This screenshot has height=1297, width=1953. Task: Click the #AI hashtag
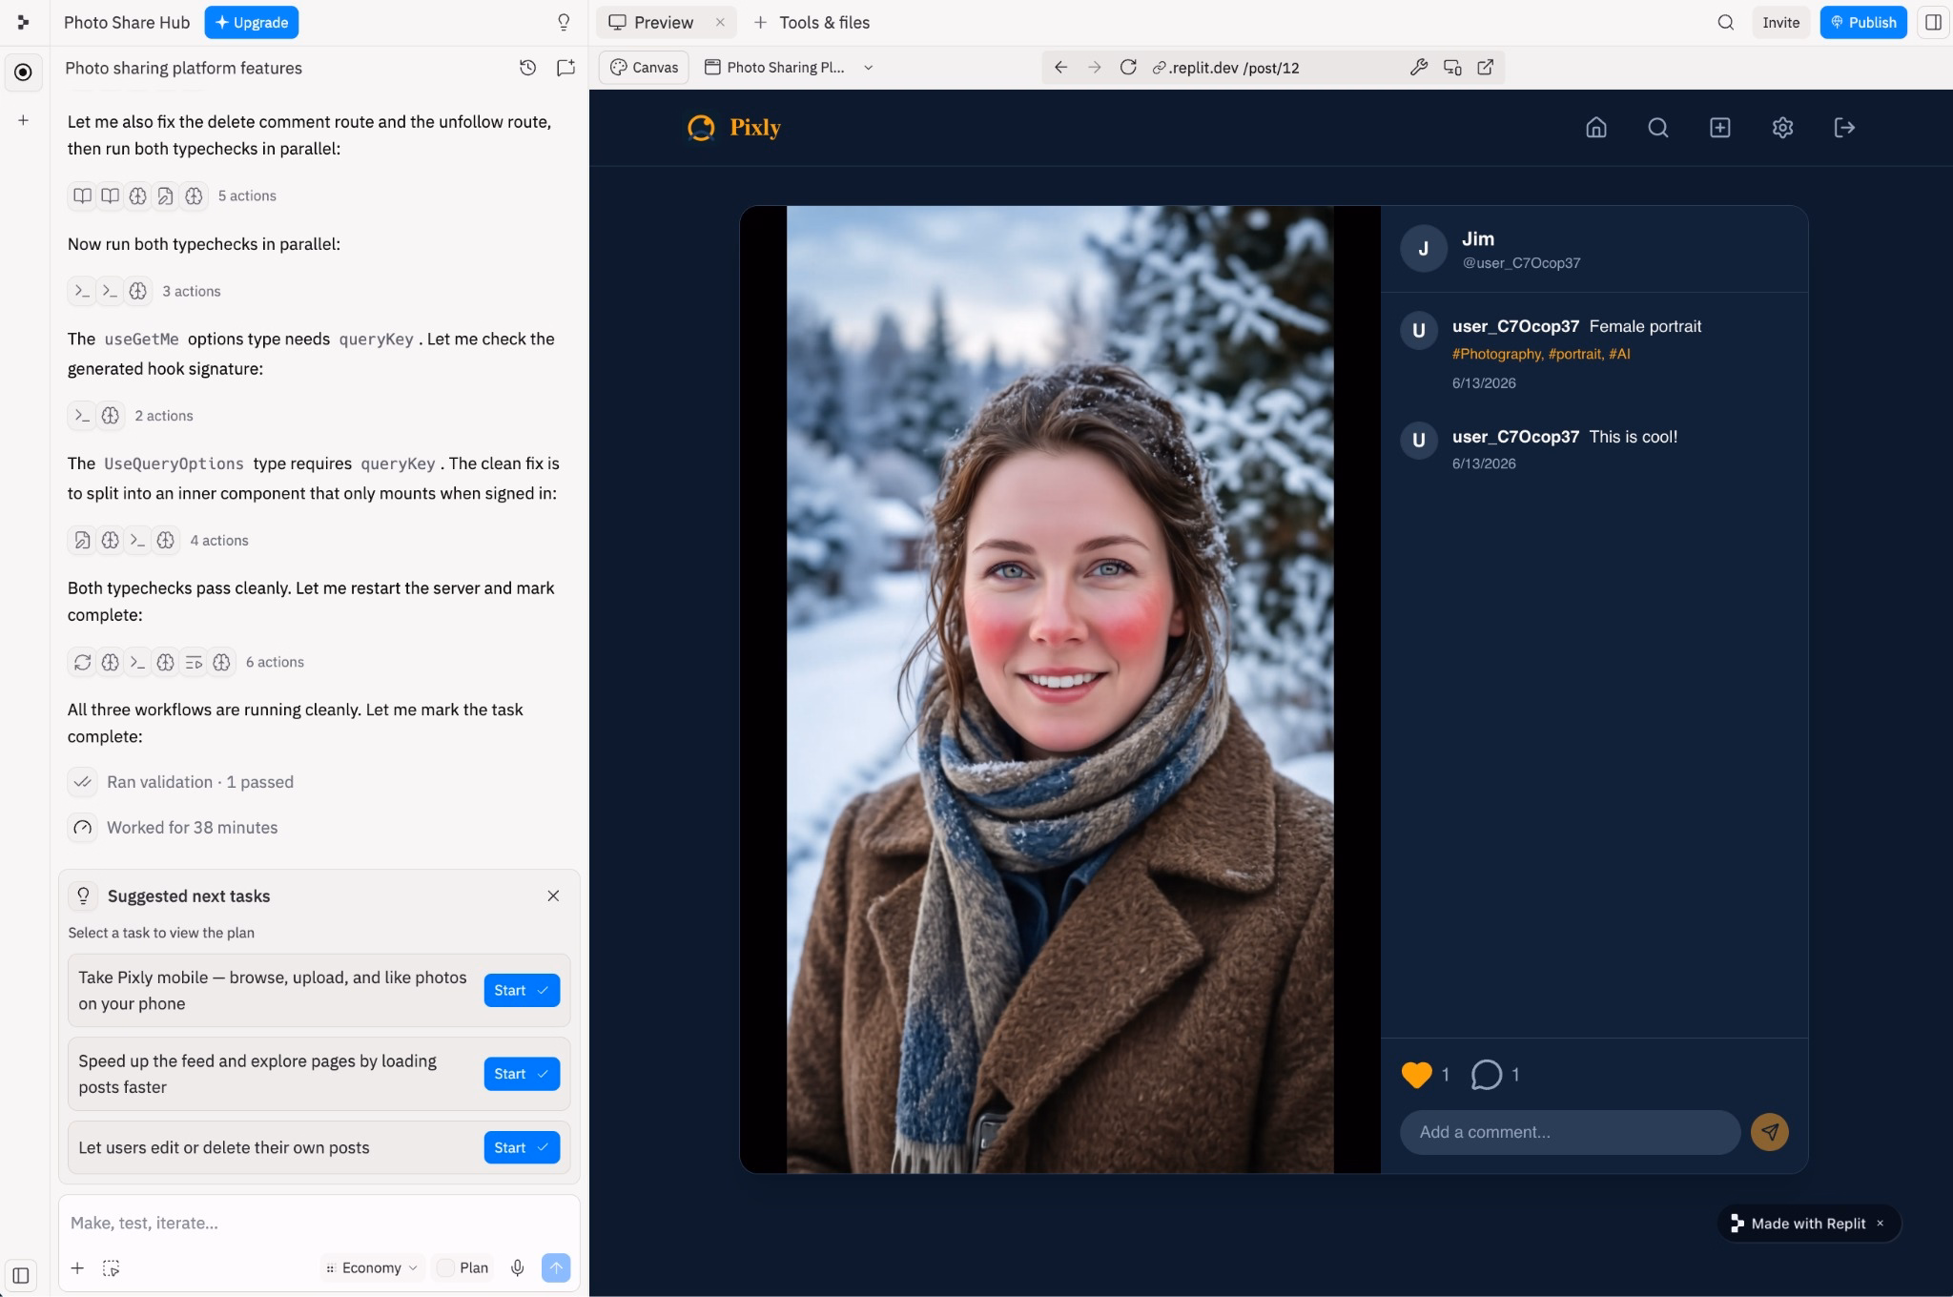pos(1619,354)
